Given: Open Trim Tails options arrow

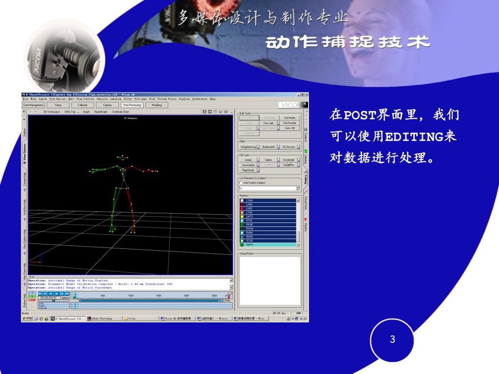Looking at the screenshot, I should point(278,123).
